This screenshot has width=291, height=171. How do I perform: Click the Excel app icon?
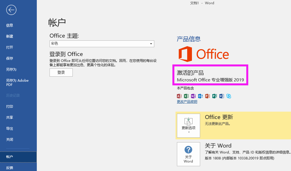click(x=186, y=96)
